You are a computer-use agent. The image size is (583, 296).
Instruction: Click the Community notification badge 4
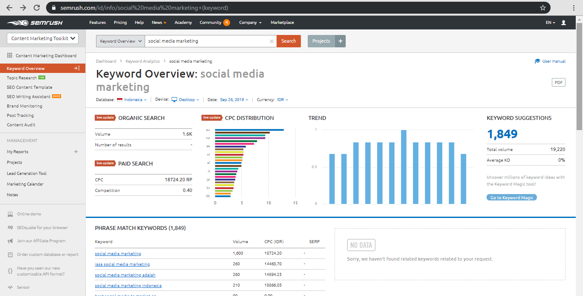point(227,23)
